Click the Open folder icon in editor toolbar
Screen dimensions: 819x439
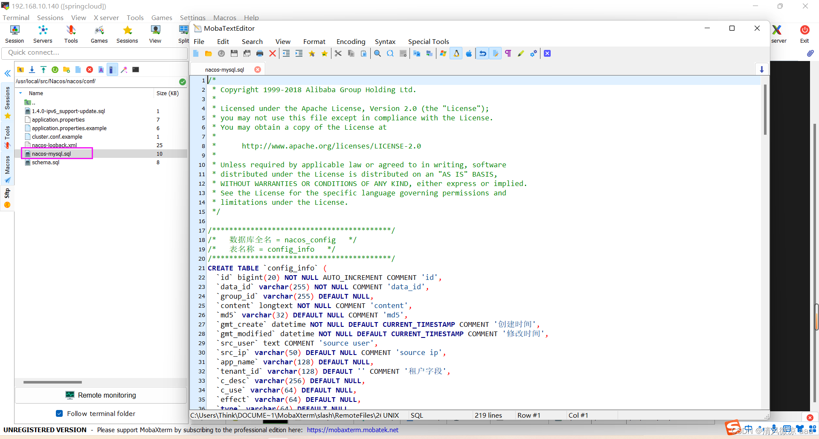(x=209, y=53)
